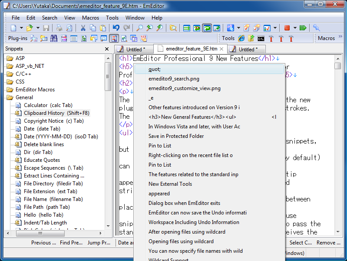Image resolution: width=347 pixels, height=261 pixels.
Task: Click the Print toolbar icon
Action: (59, 28)
